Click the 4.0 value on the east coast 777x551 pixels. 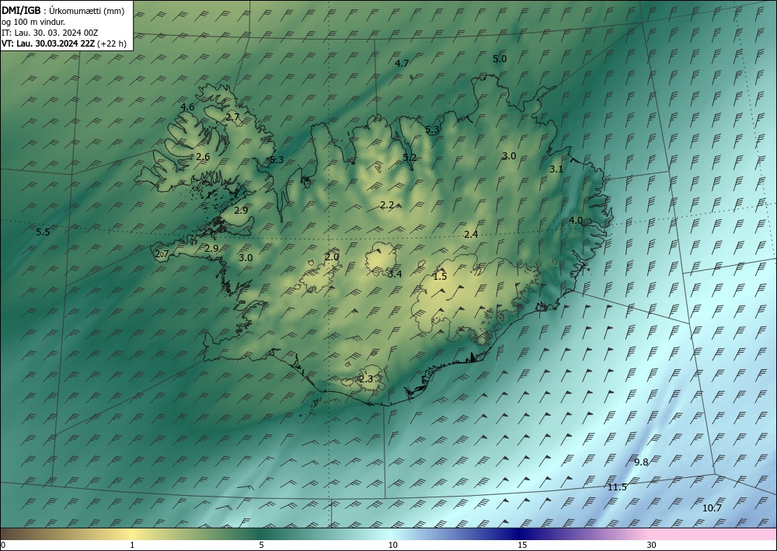coord(575,221)
